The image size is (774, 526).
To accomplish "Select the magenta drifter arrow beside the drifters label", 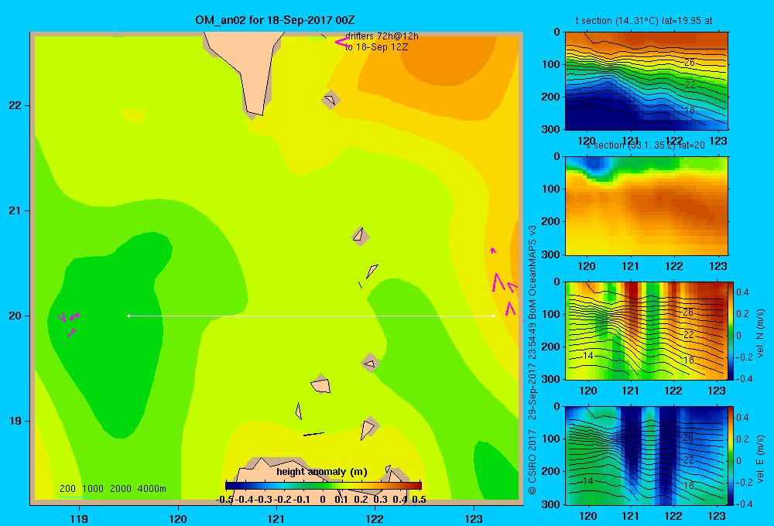I will click(341, 43).
